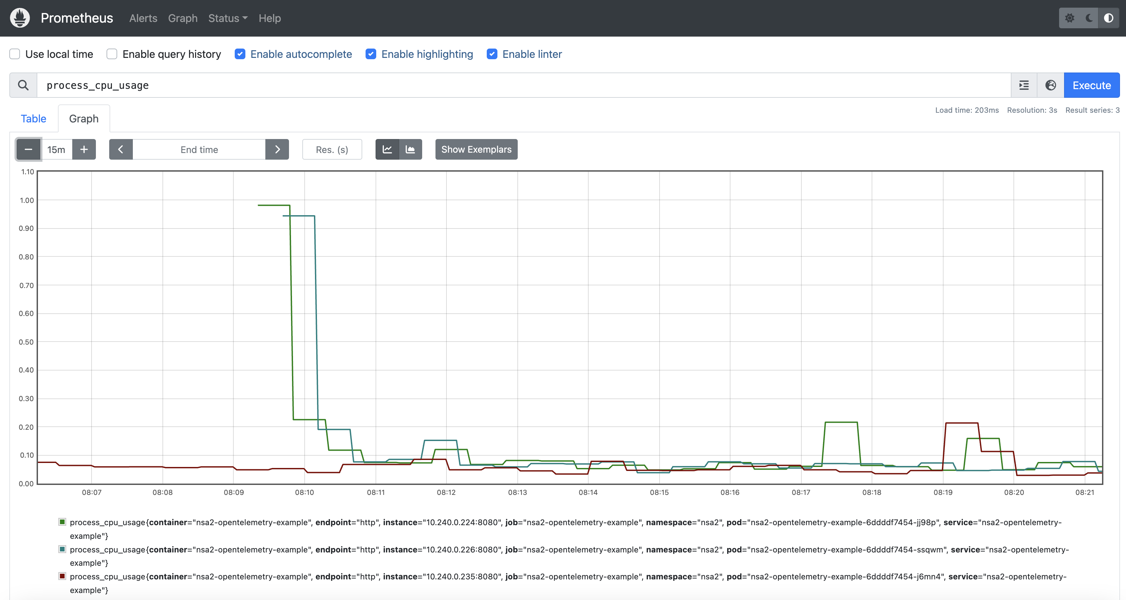
Task: Click the 08:19 x-axis label
Action: pos(943,492)
